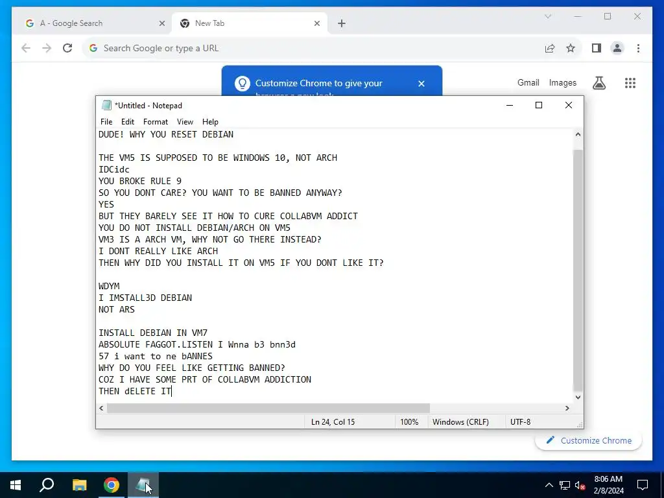Click status bar 'Windows (CRLF)'
The image size is (664, 498).
460,421
